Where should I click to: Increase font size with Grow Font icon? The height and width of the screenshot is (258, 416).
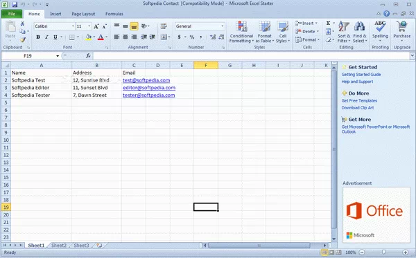pyautogui.click(x=96, y=26)
